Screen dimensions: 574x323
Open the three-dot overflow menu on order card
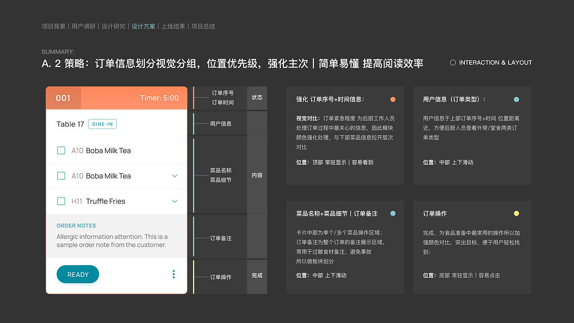tap(173, 274)
